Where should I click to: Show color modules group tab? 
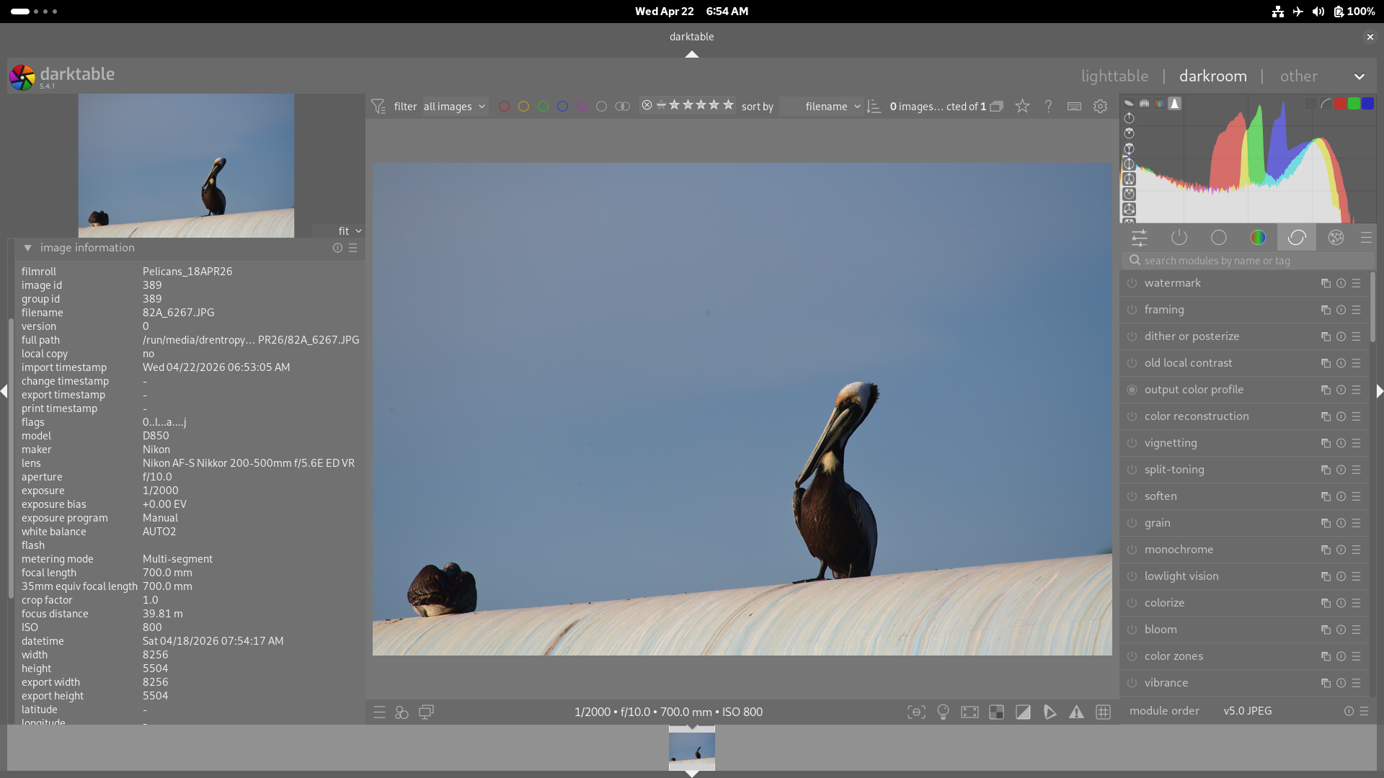coord(1258,238)
